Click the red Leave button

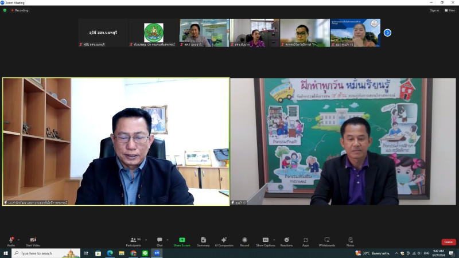[448, 242]
